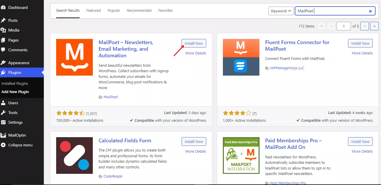This screenshot has height=185, width=381.
Task: Click the Appearance paintbrush icon
Action: 3,63
